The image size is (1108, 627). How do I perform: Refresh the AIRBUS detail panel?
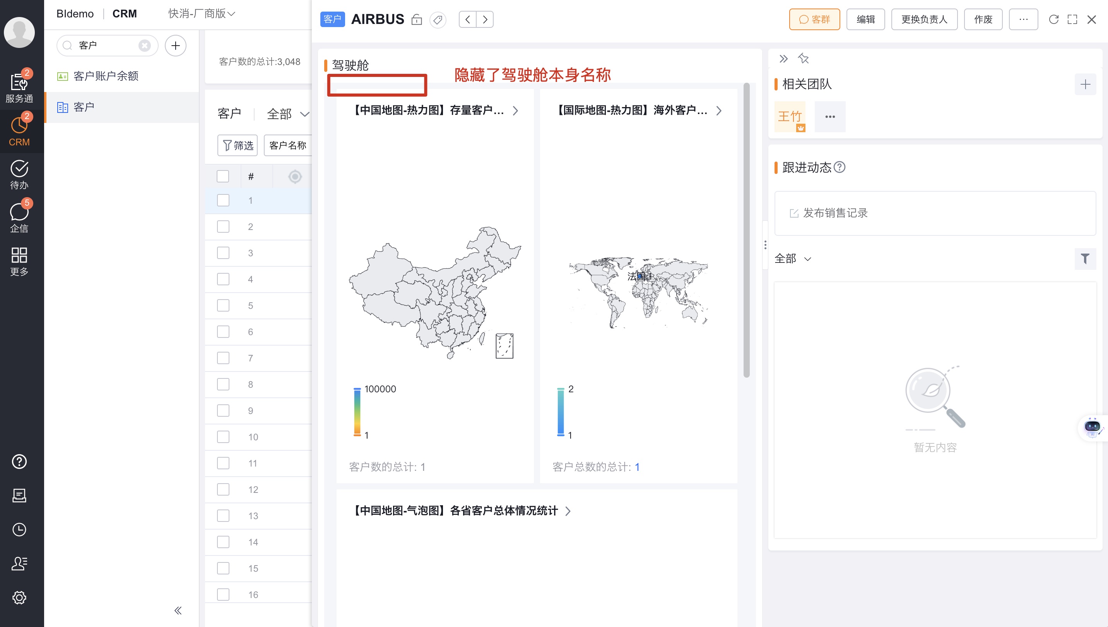coord(1054,20)
